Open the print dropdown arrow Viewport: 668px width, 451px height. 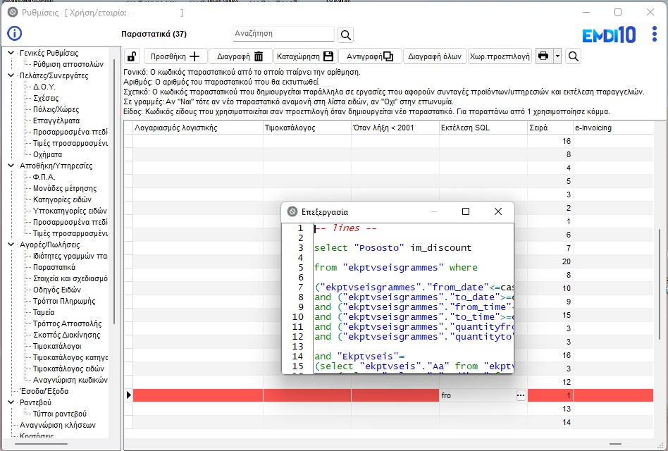coord(557,56)
